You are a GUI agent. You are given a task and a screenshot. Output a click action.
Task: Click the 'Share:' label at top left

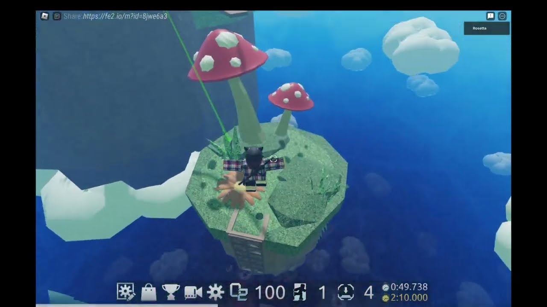tap(73, 16)
